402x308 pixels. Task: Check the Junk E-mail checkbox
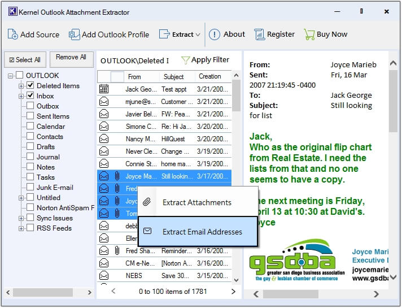point(30,187)
